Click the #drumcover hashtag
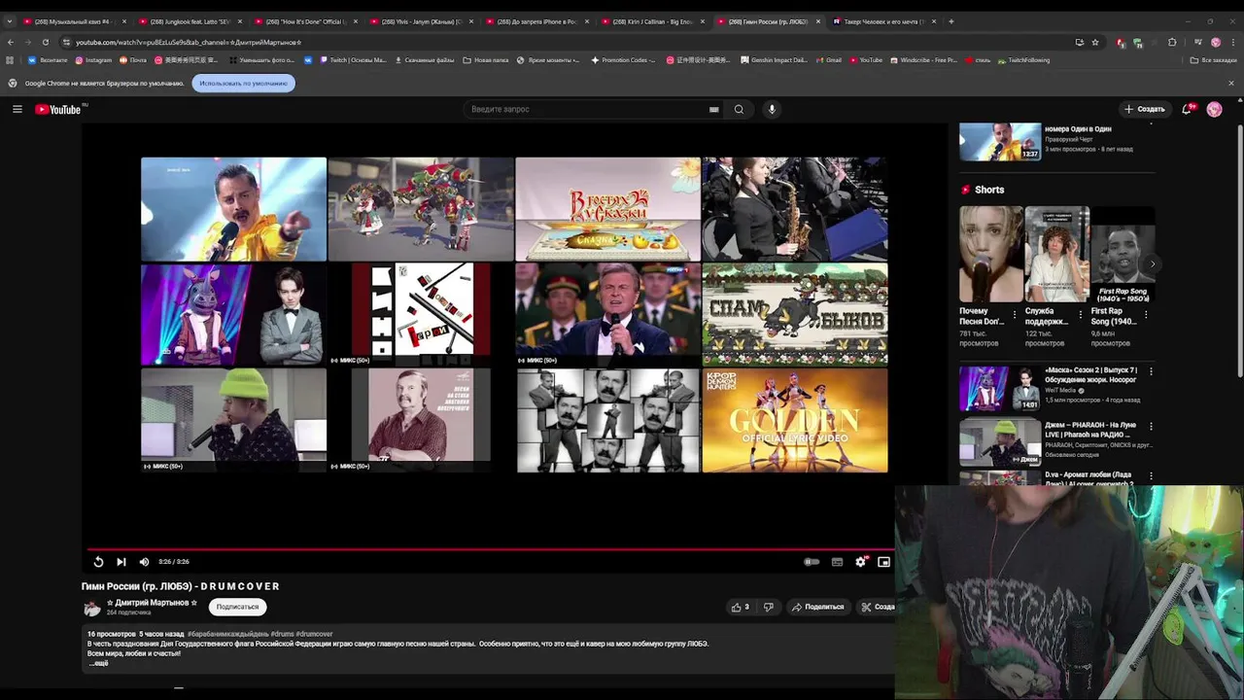The height and width of the screenshot is (700, 1244). tap(314, 634)
